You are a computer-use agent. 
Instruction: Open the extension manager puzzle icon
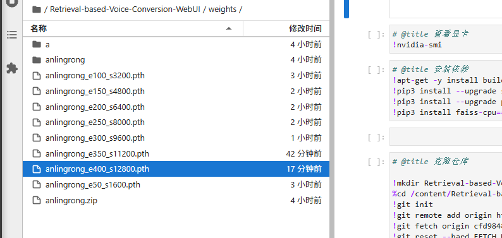pyautogui.click(x=12, y=68)
